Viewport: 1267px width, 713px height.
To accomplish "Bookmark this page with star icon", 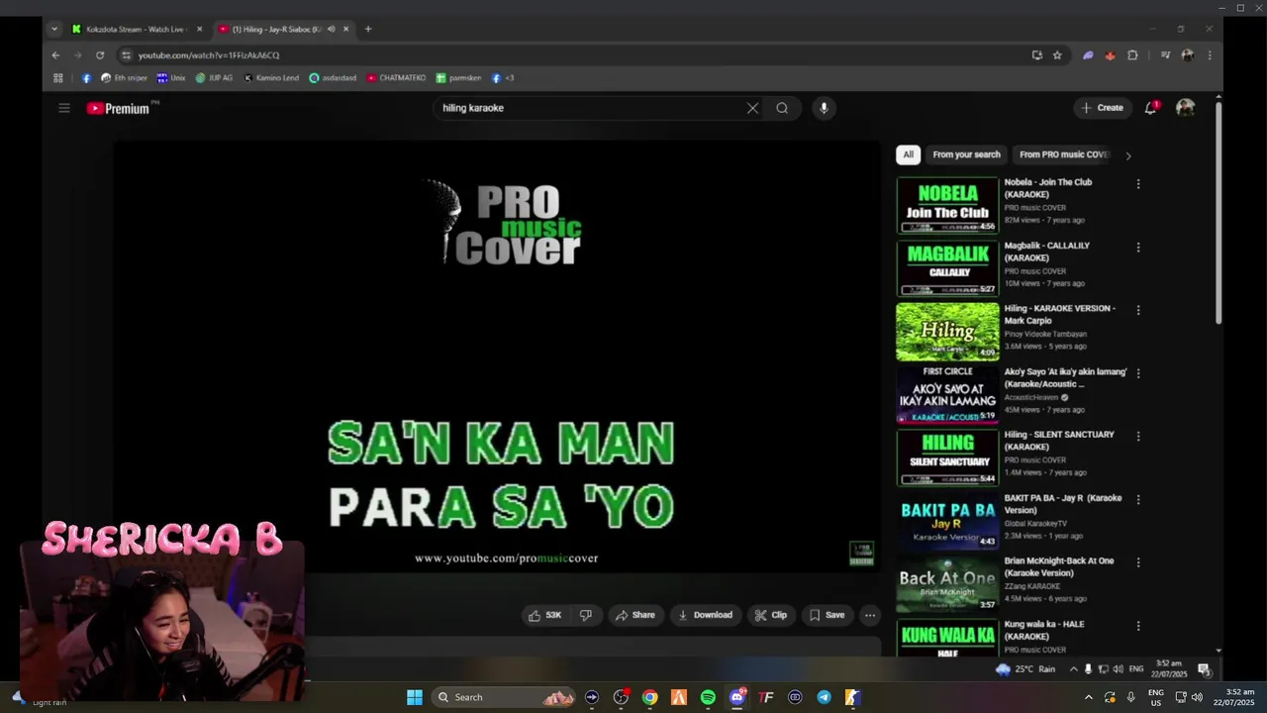I will tap(1057, 55).
